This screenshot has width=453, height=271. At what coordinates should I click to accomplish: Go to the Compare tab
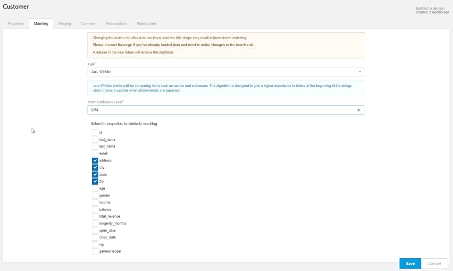point(88,24)
